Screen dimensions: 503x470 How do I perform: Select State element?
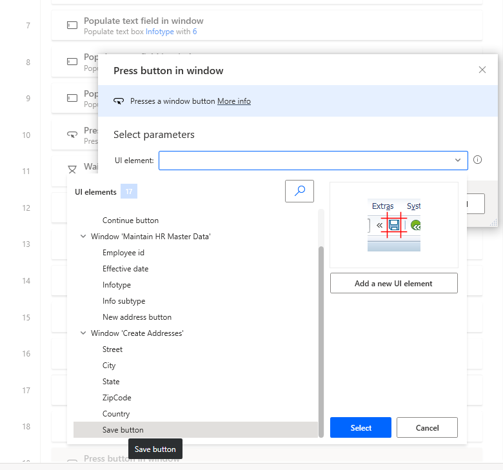click(x=111, y=382)
